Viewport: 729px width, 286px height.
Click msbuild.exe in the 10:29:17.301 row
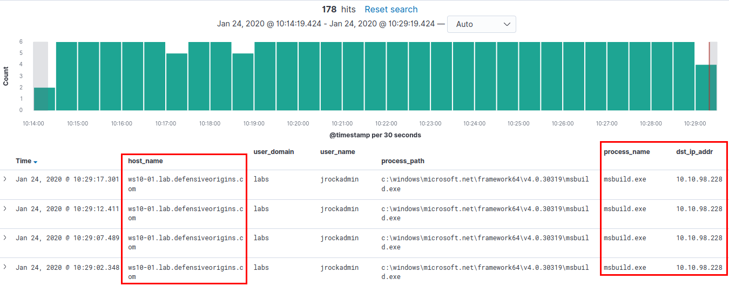point(625,179)
